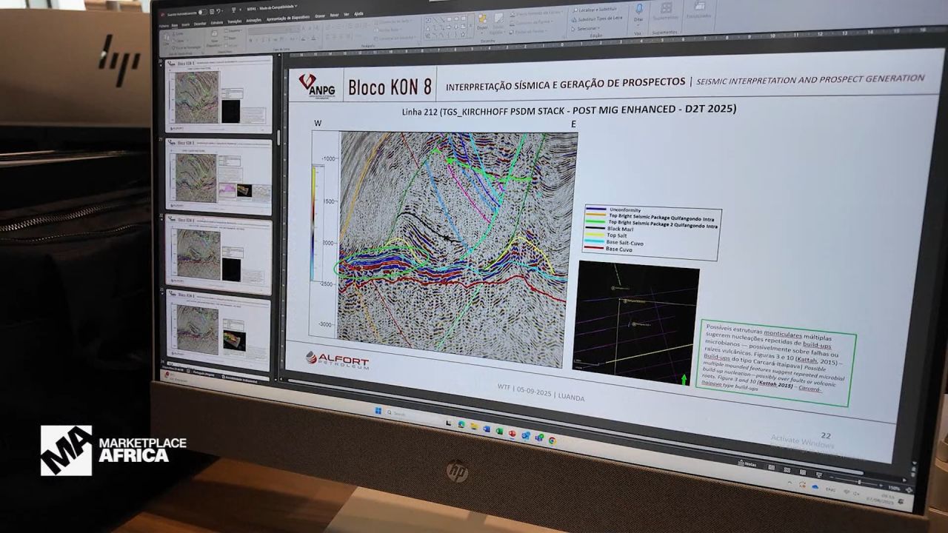This screenshot has height=533, width=948.
Task: Click the Ditar microphone icon
Action: click(638, 11)
